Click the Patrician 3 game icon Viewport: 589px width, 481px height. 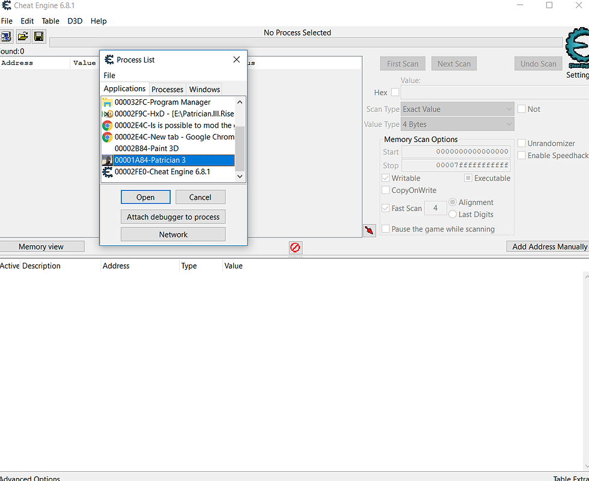(x=108, y=160)
